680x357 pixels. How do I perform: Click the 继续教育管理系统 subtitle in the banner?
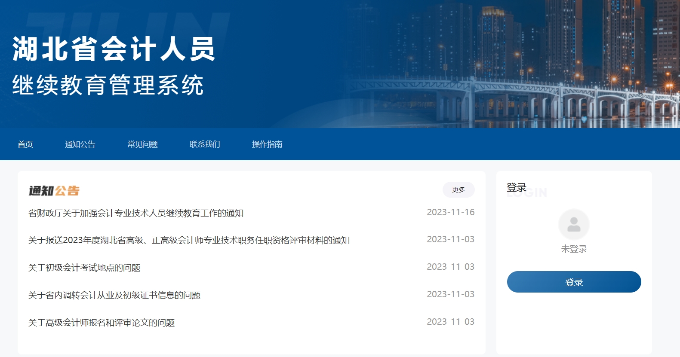(x=108, y=85)
